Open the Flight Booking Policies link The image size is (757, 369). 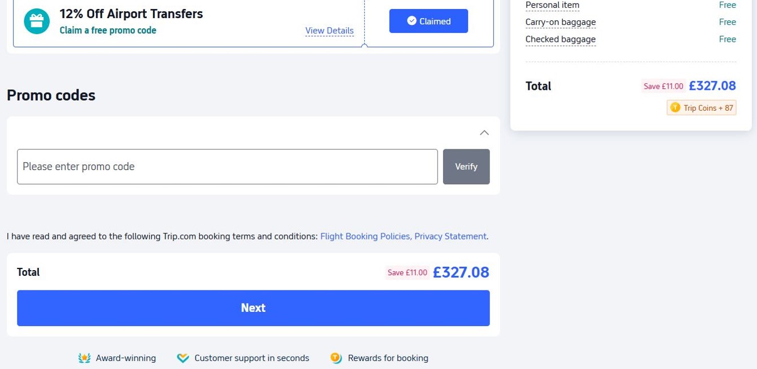pos(365,236)
